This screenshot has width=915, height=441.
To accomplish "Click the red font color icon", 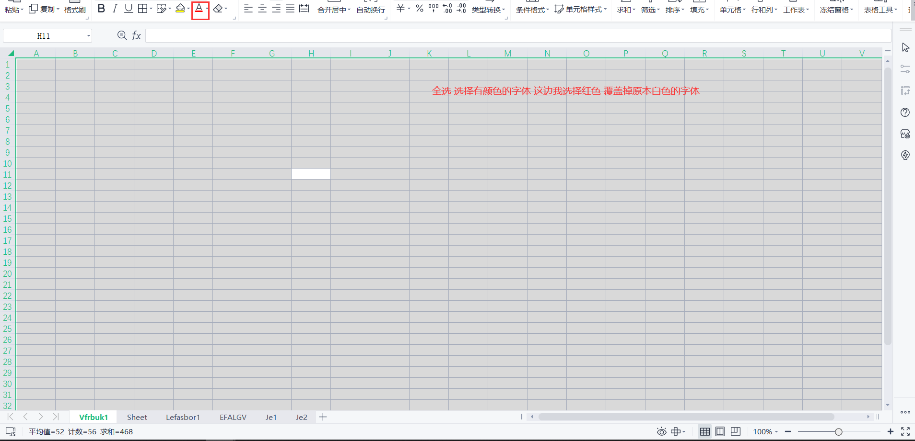I will pyautogui.click(x=199, y=9).
